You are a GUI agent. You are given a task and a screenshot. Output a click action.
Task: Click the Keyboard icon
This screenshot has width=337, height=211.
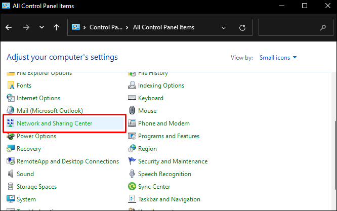pos(132,98)
